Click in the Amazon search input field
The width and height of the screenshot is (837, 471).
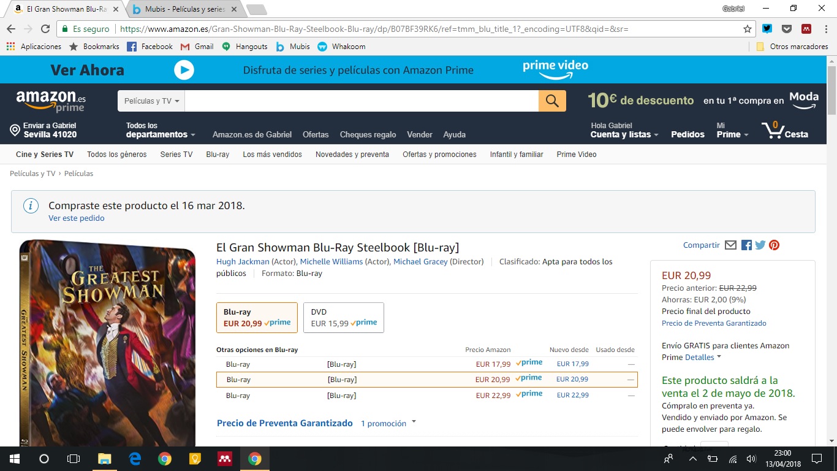362,101
